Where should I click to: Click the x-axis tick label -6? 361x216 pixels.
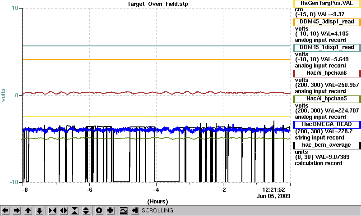(x=89, y=190)
